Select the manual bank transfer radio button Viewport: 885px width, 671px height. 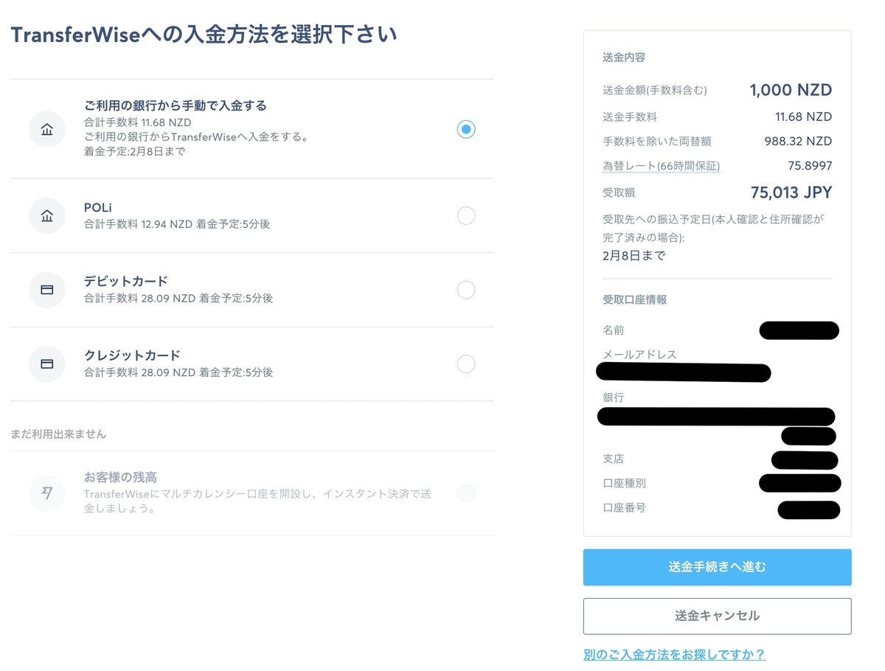tap(465, 129)
